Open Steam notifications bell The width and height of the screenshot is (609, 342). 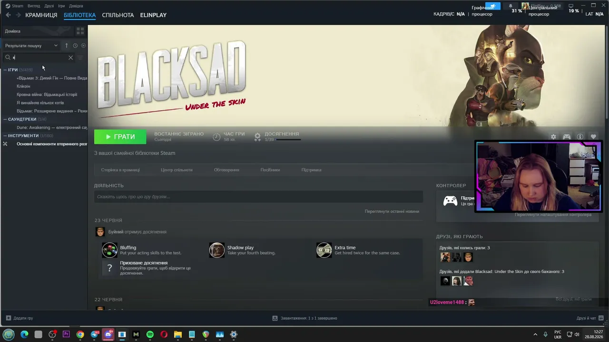[511, 6]
